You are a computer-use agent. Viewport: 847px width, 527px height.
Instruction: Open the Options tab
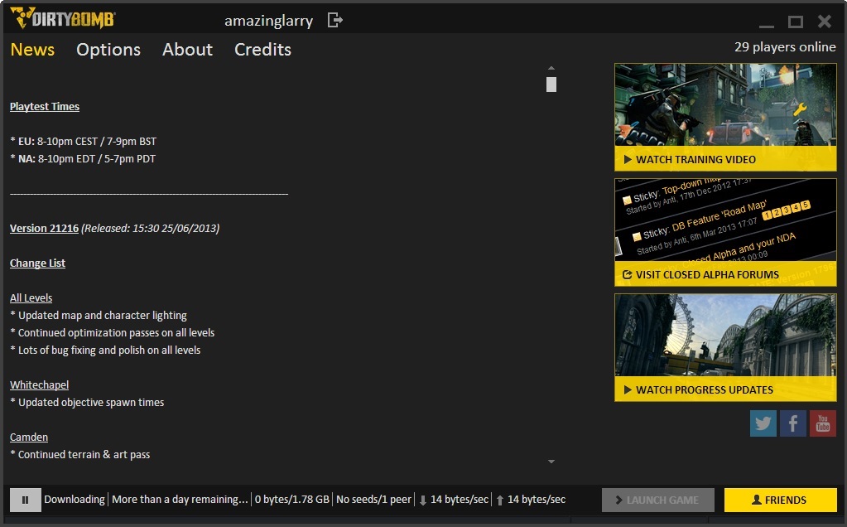[x=108, y=50]
